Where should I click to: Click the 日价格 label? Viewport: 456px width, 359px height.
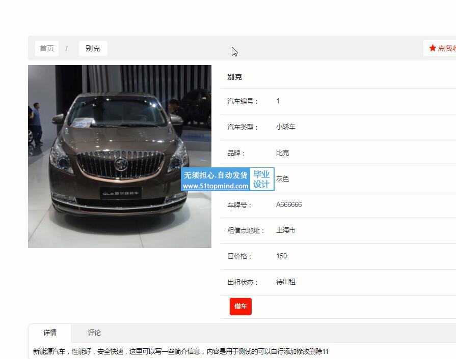pyautogui.click(x=239, y=256)
